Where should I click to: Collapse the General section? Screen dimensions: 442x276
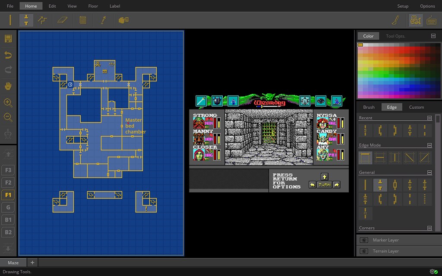pos(429,172)
